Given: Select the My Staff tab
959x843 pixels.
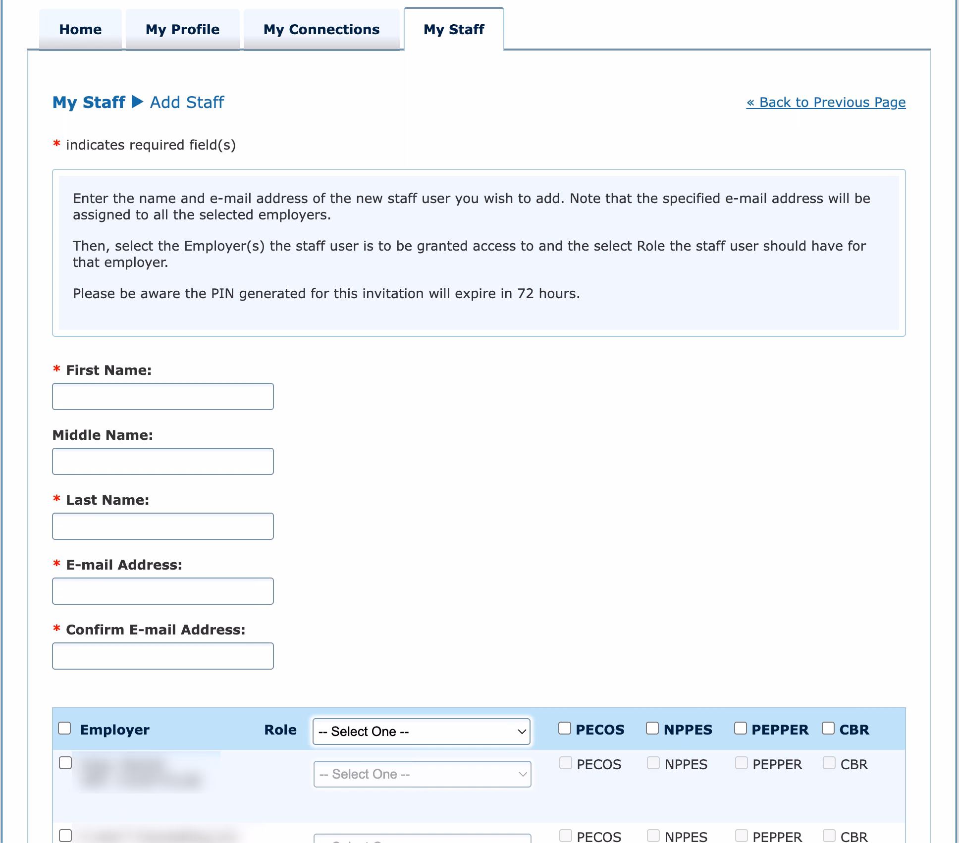Looking at the screenshot, I should [454, 29].
